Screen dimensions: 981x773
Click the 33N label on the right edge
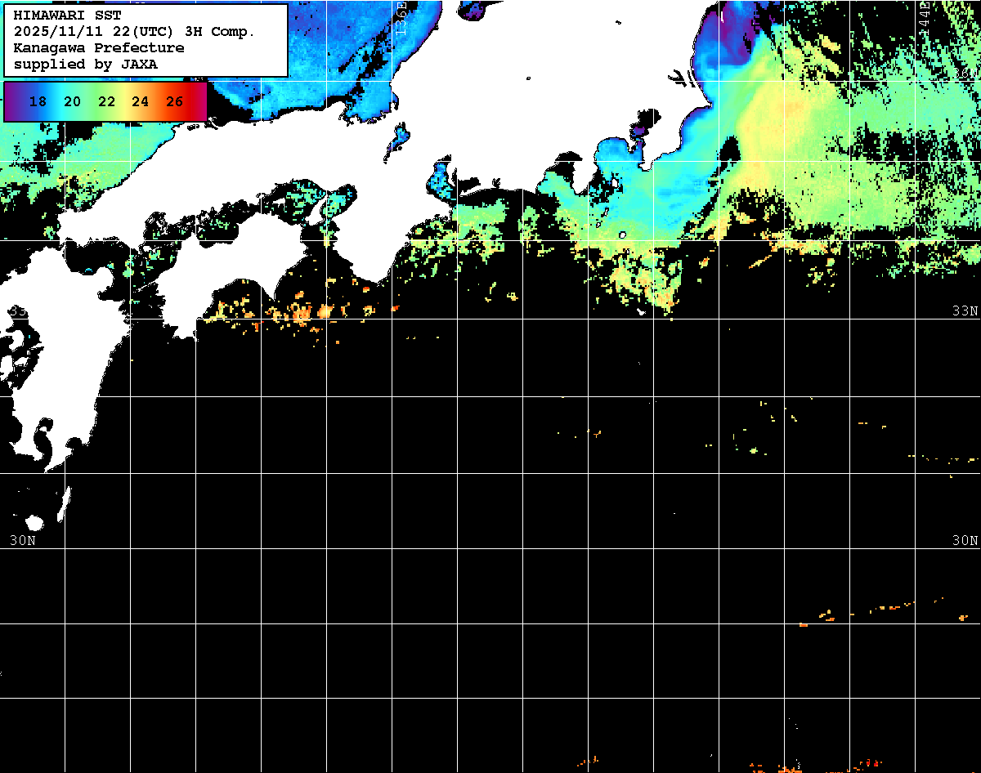point(965,311)
